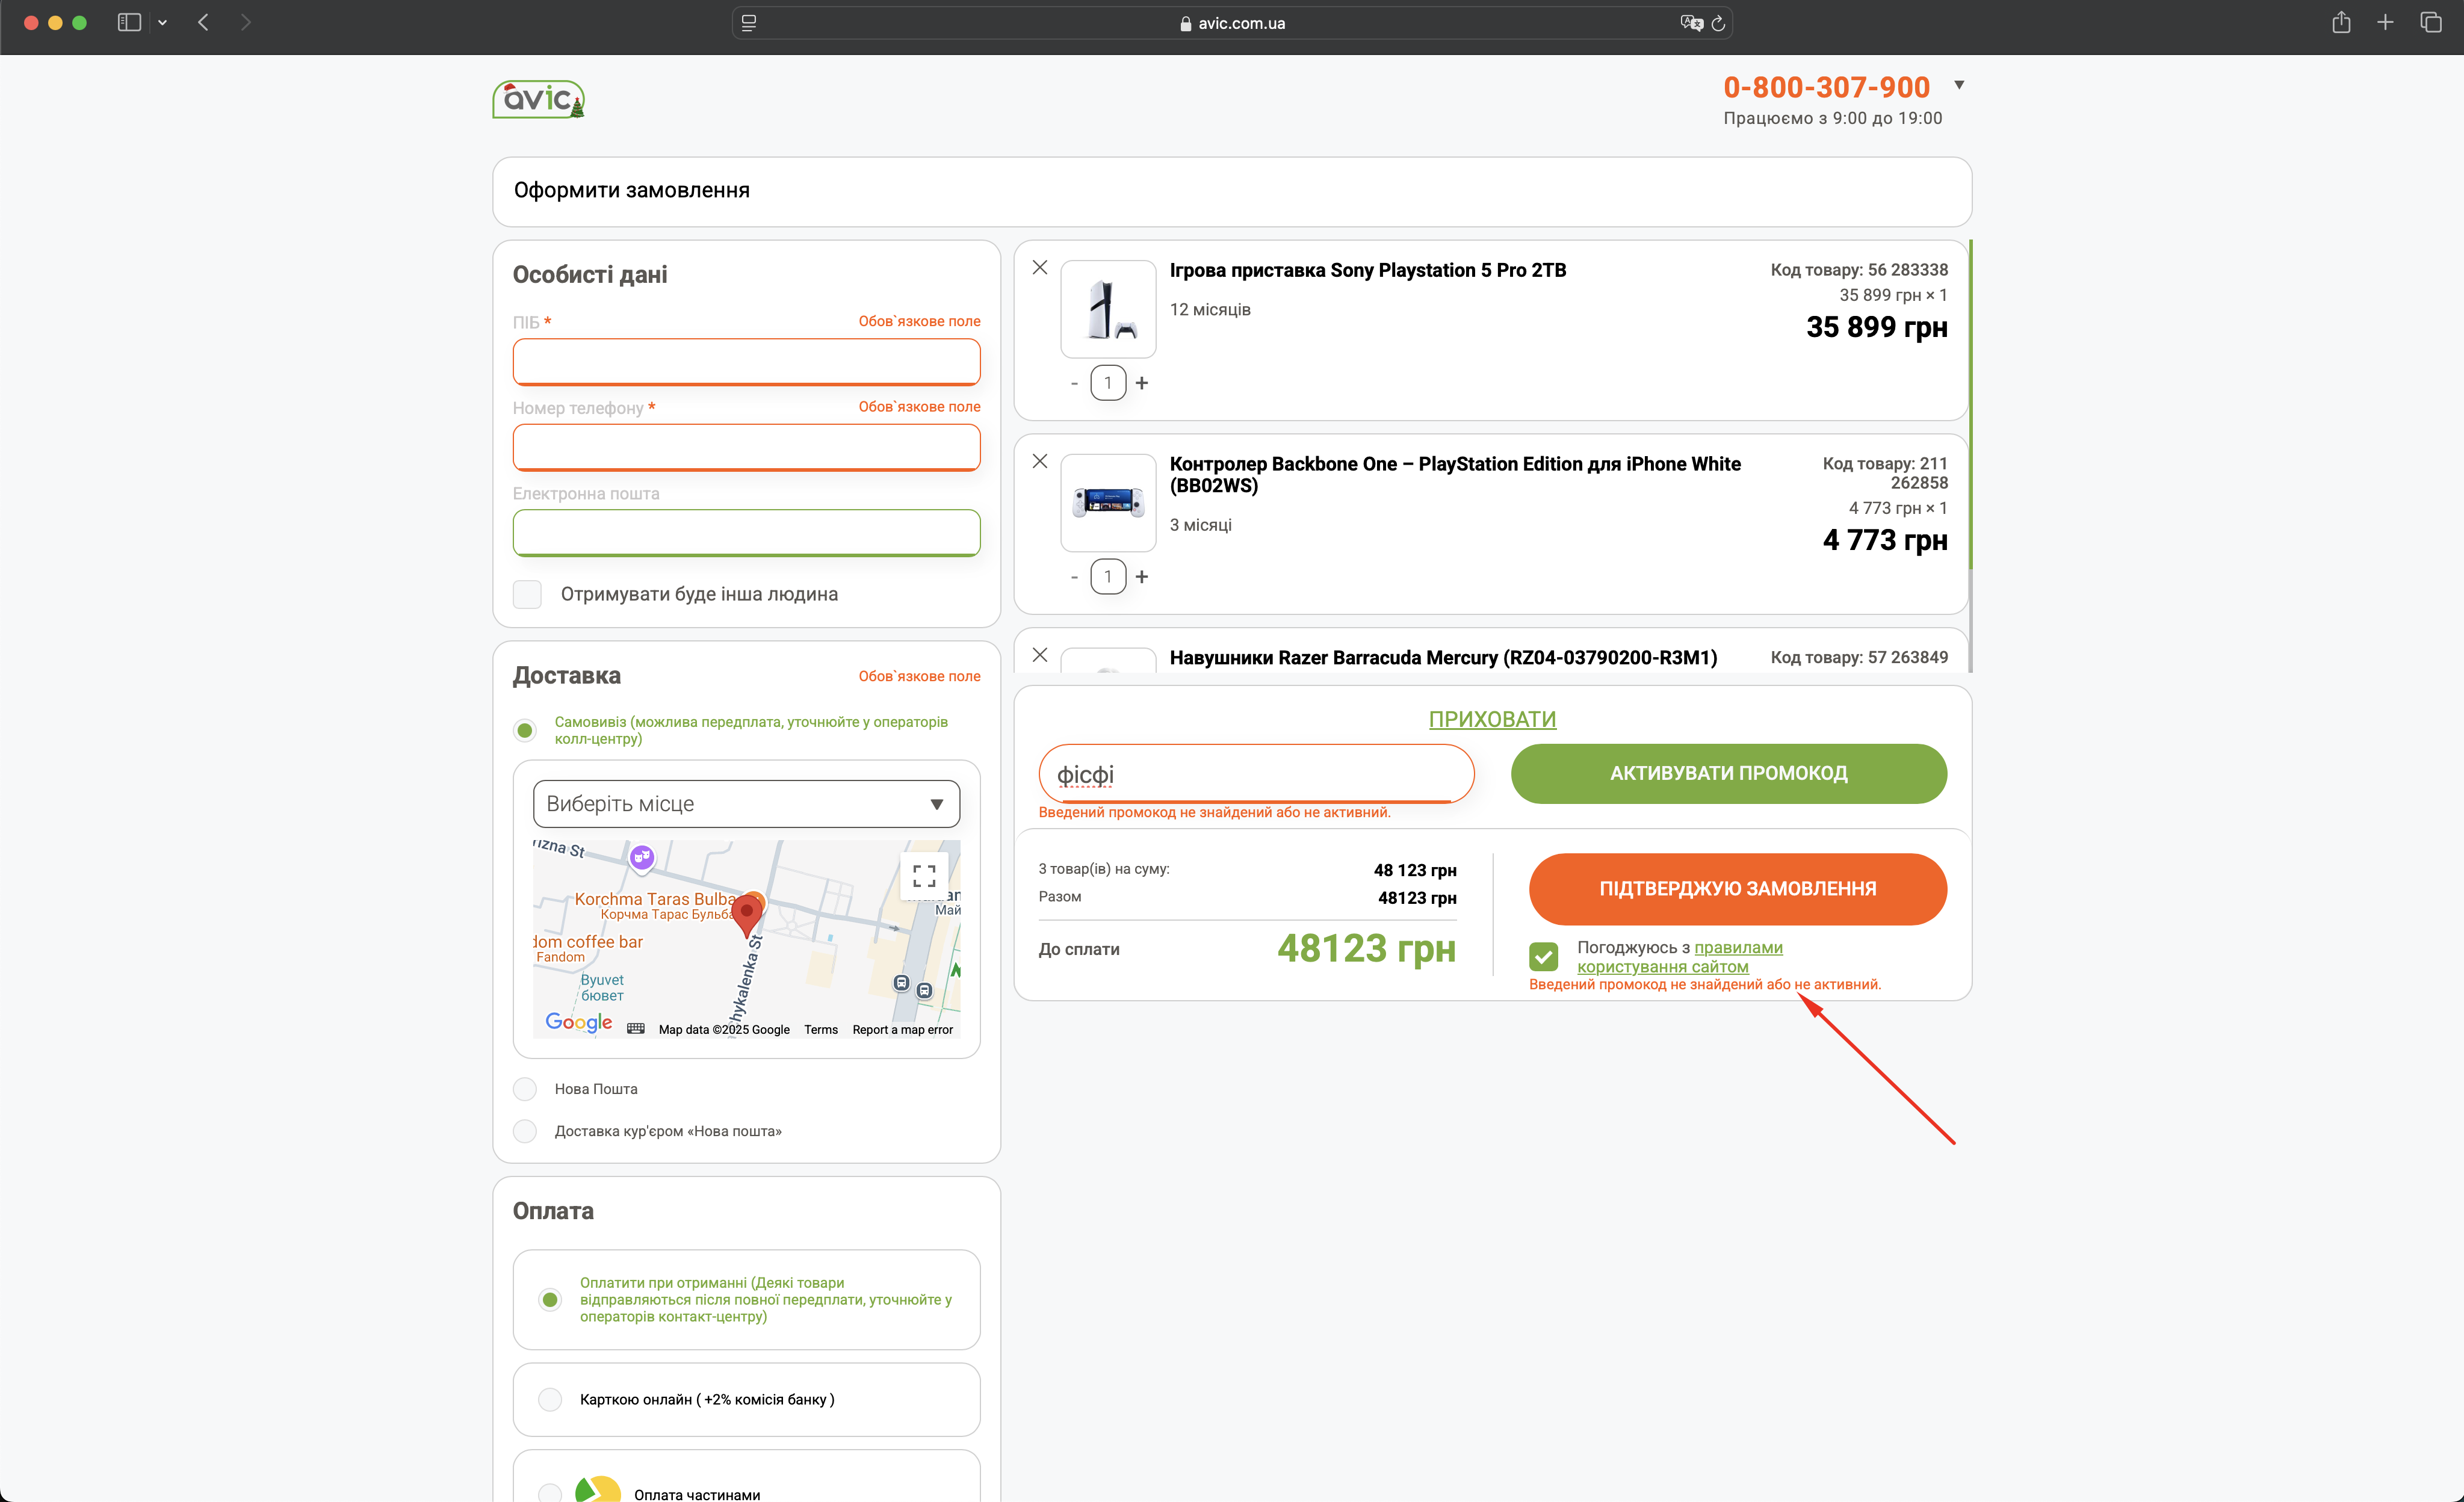Screen dimensions: 2464x1502
Task: Click the ПІБ name input field
Action: click(x=746, y=361)
